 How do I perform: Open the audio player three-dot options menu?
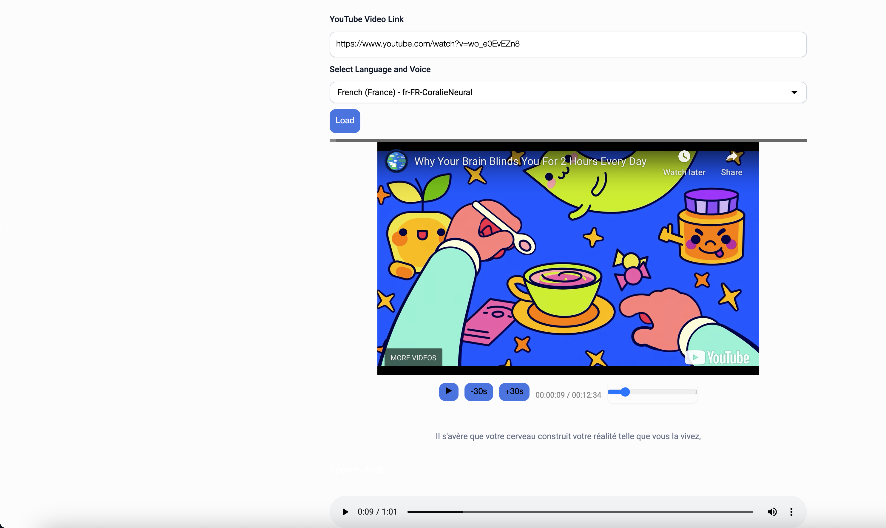click(x=791, y=512)
